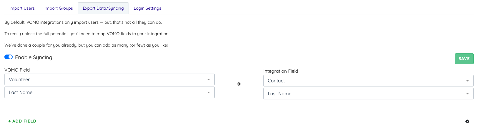Viewport: 484px width, 134px height.
Task: Save the field mapping with SAVE
Action: pyautogui.click(x=464, y=59)
